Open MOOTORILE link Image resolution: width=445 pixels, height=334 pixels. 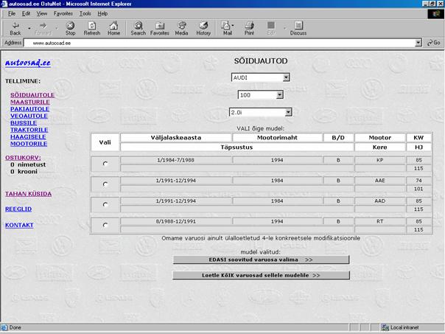[29, 144]
